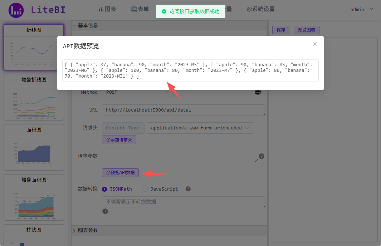This screenshot has width=381, height=246.
Task: Click the green checkmark in the success toast
Action: pos(164,11)
